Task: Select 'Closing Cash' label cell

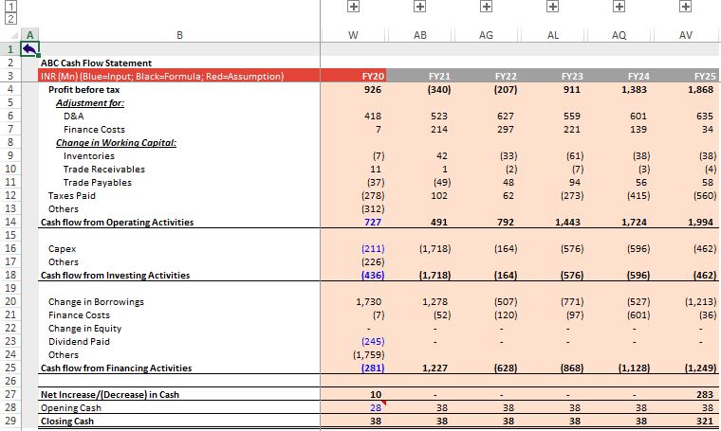Action: click(179, 421)
